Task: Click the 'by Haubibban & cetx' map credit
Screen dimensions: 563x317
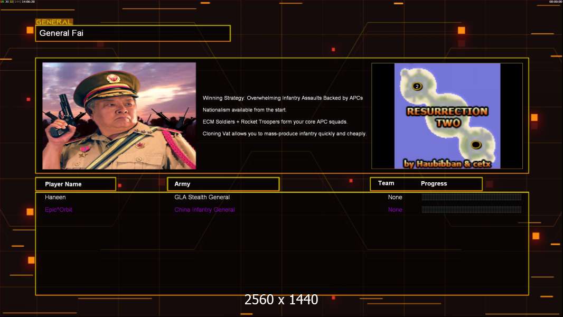Action: point(447,164)
